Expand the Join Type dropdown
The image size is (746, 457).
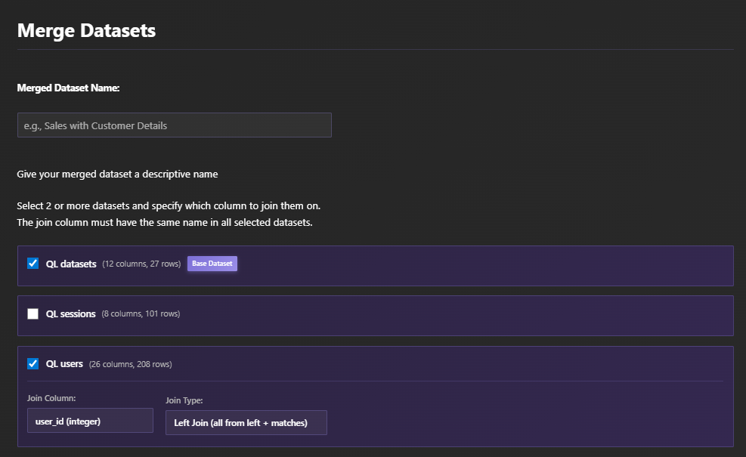[246, 423]
